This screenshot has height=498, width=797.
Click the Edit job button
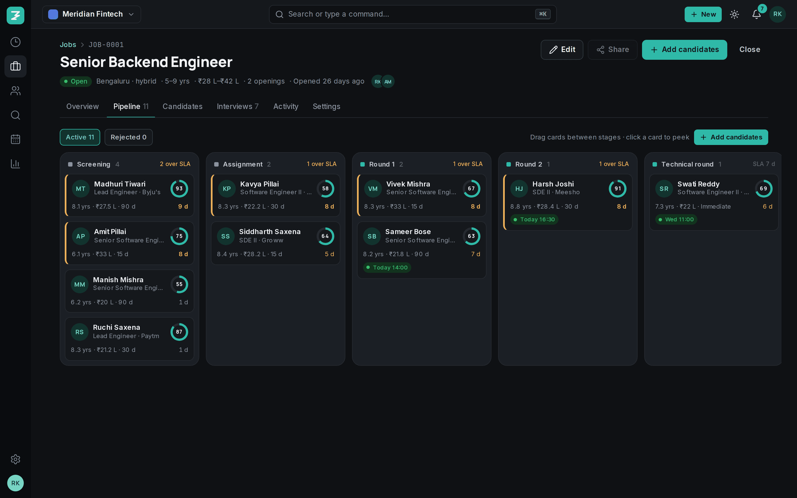tap(562, 50)
